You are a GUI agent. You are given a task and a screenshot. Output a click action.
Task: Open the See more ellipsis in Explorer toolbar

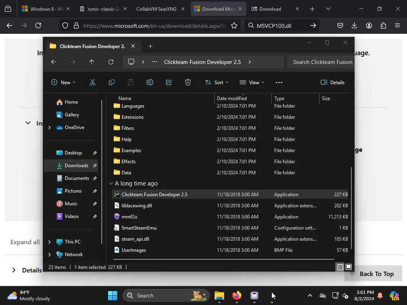279,83
